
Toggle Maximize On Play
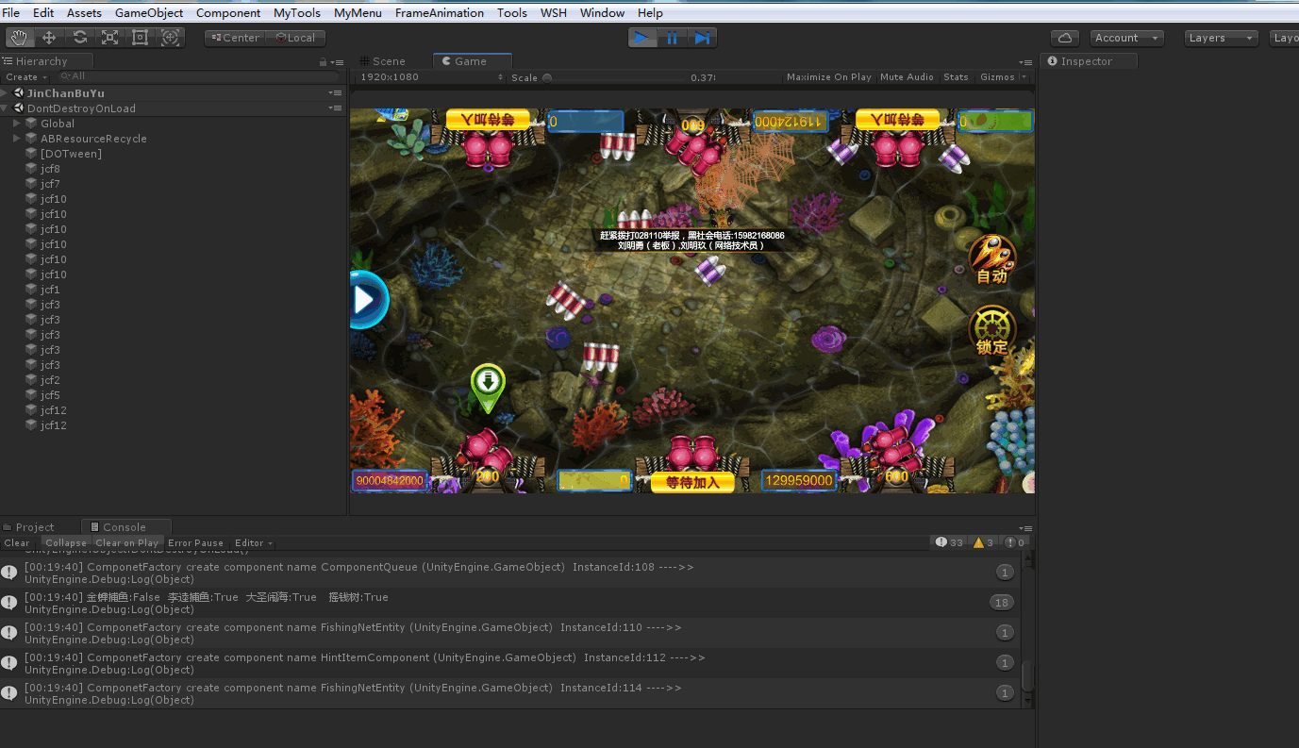[x=828, y=77]
